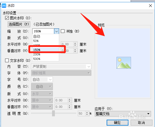Increase text horizontal offset spinner
155x127 pixels.
click(x=70, y=99)
